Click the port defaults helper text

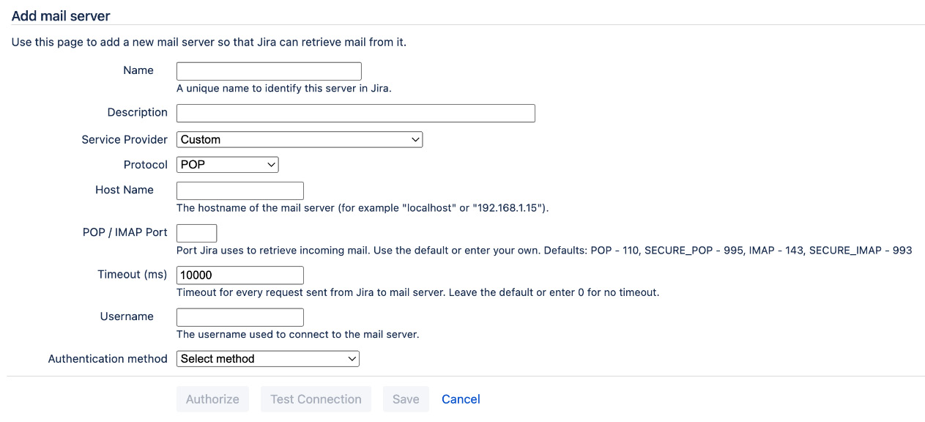point(544,250)
